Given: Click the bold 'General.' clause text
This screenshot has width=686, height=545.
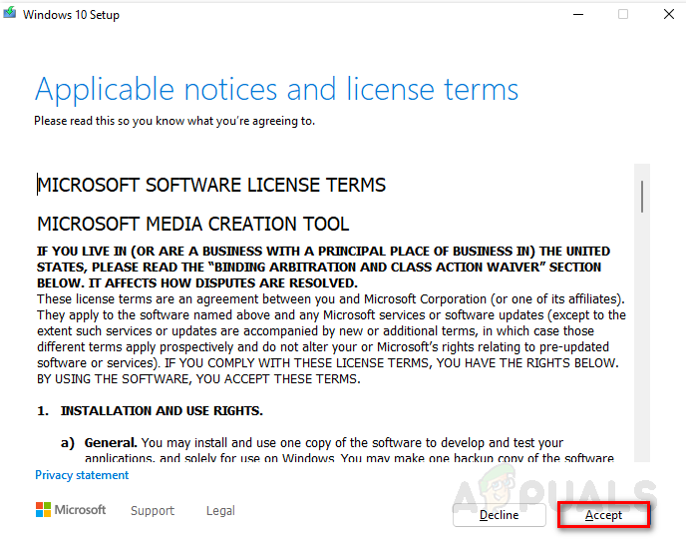Looking at the screenshot, I should pos(111,443).
